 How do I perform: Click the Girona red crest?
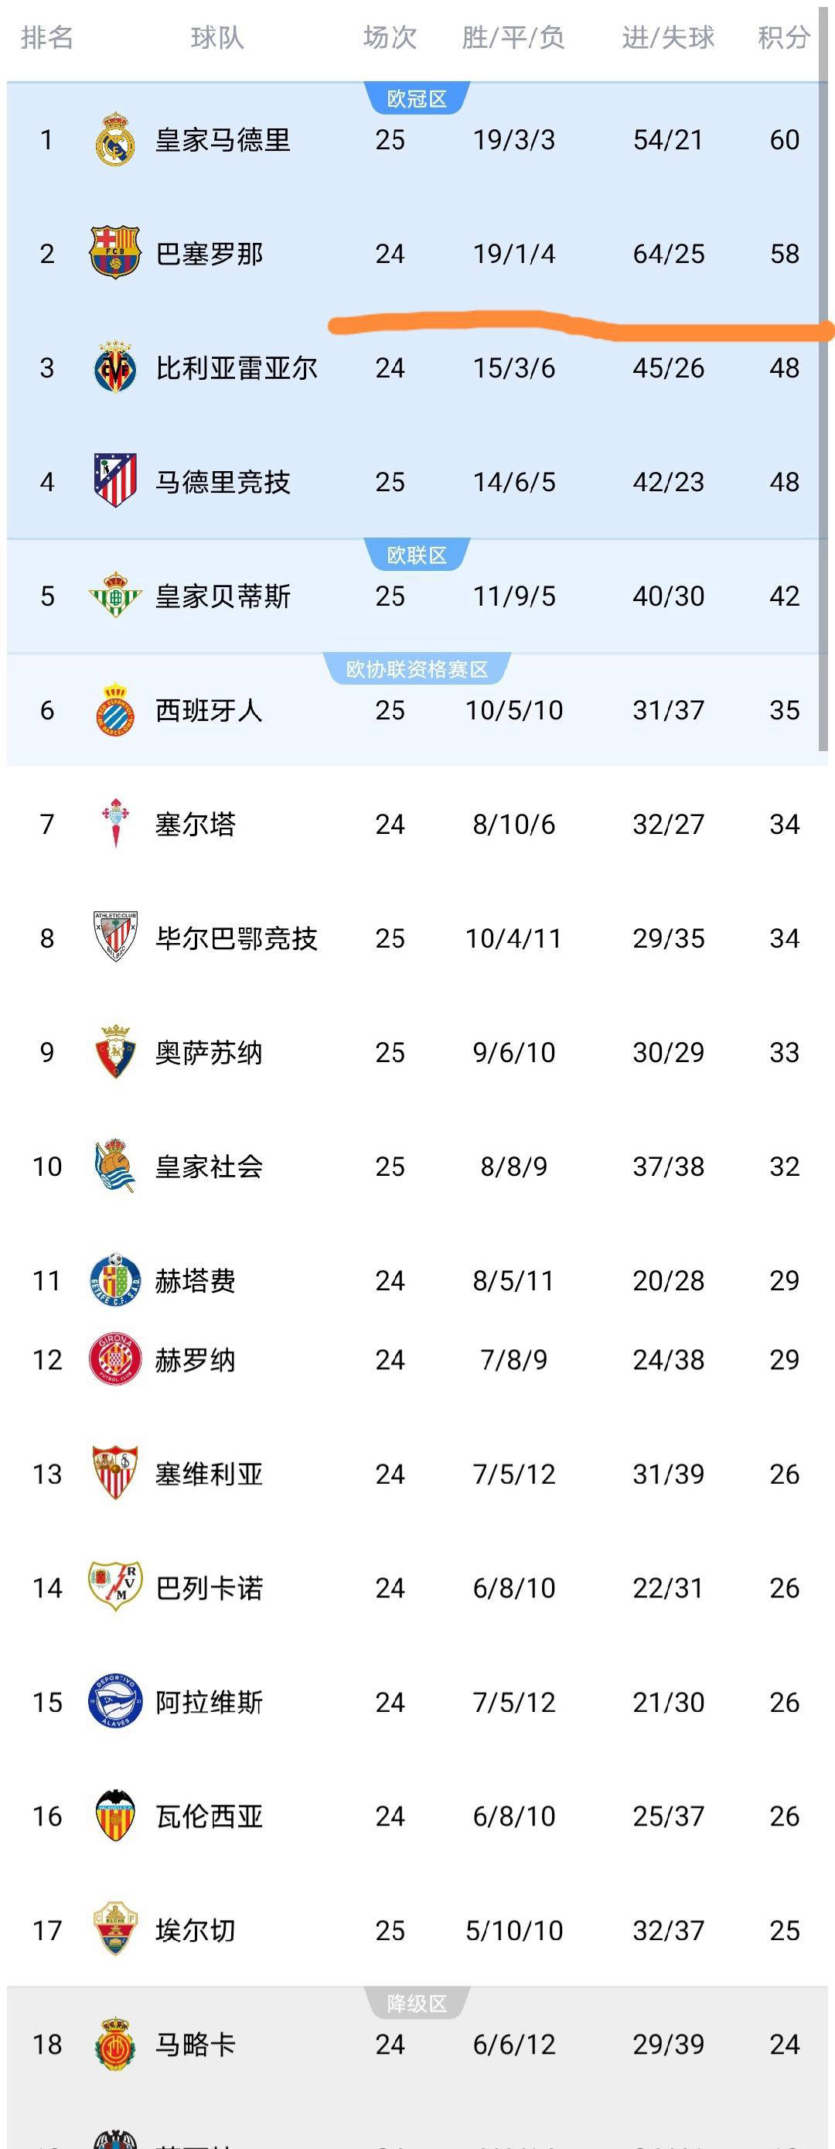[114, 1359]
